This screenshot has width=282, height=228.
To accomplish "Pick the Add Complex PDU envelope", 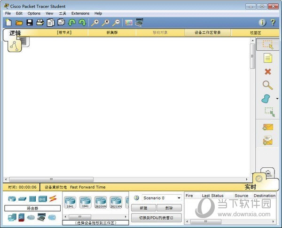I will [x=267, y=141].
